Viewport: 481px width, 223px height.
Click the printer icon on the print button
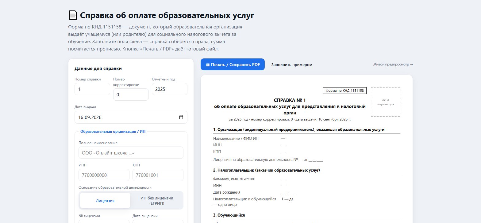208,65
